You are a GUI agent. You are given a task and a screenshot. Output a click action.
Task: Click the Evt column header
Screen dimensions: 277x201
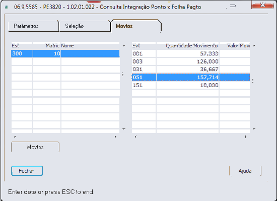(144, 45)
